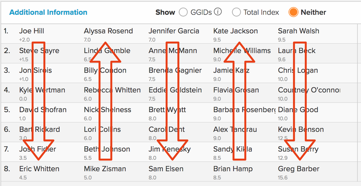Click the info icon beside GGIDs
Screen dimensions: 361x186
218,12
